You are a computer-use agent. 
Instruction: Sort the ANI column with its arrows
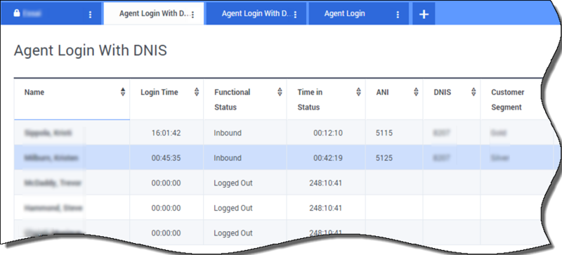point(416,92)
